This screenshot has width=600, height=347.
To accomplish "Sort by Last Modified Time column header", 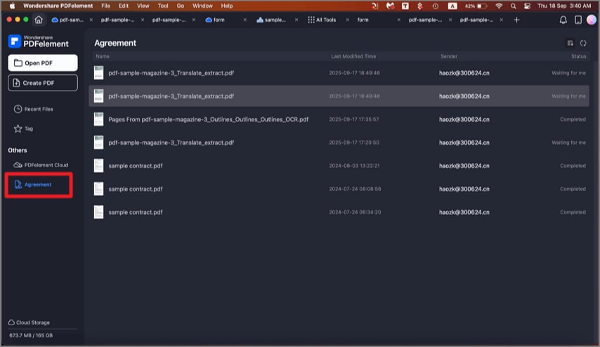I will tap(353, 56).
